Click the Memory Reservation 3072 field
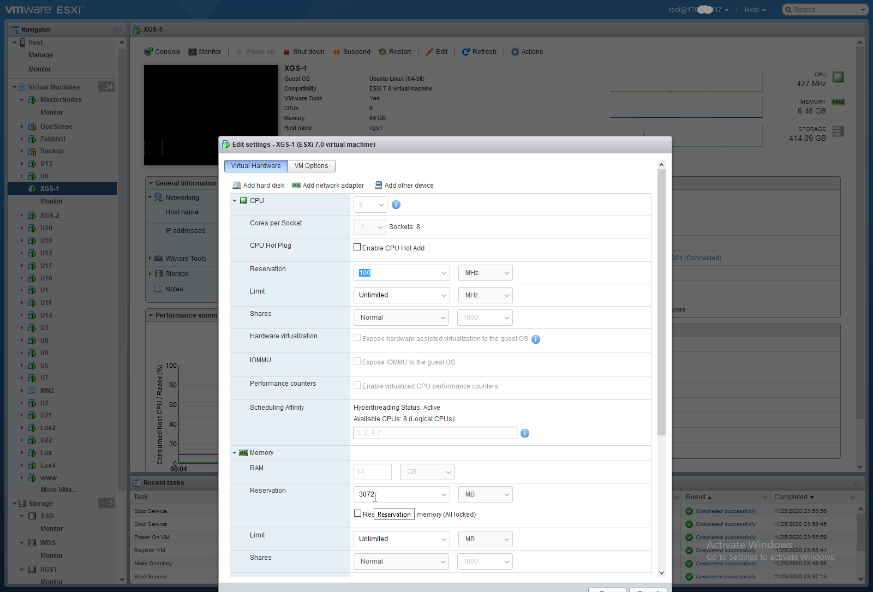The width and height of the screenshot is (873, 592). pyautogui.click(x=402, y=494)
